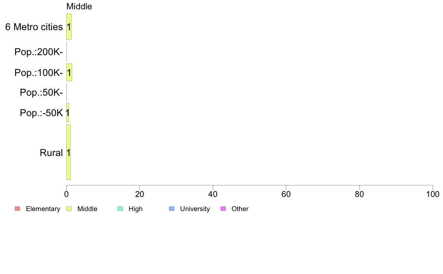Click the Pop.:200K- axis label
The width and height of the screenshot is (443, 274).
point(39,52)
